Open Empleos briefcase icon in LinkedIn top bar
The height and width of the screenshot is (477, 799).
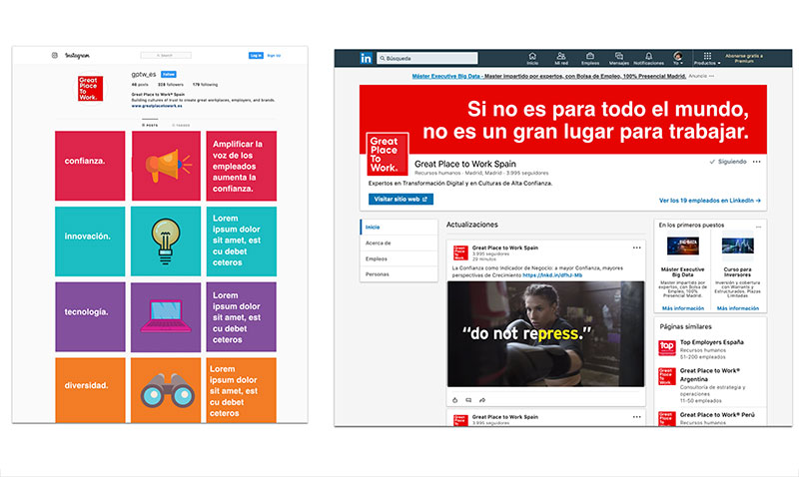(x=590, y=58)
